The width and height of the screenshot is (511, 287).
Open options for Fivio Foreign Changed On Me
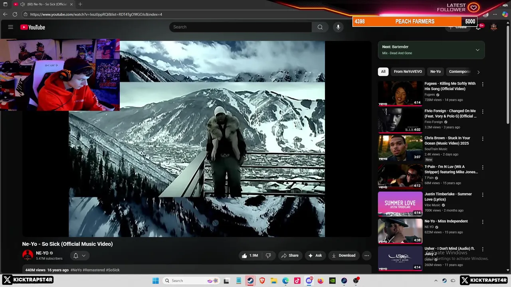pos(483,112)
